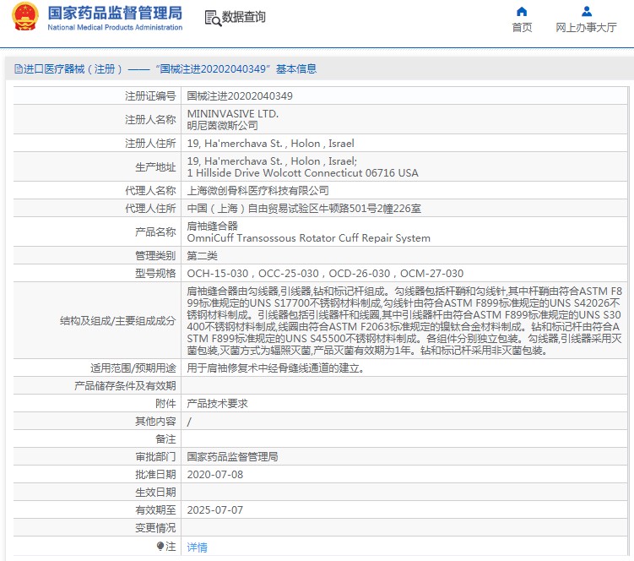Click 产品技术要求 attachment value
Viewport: 634px width, 561px height.
[x=217, y=404]
